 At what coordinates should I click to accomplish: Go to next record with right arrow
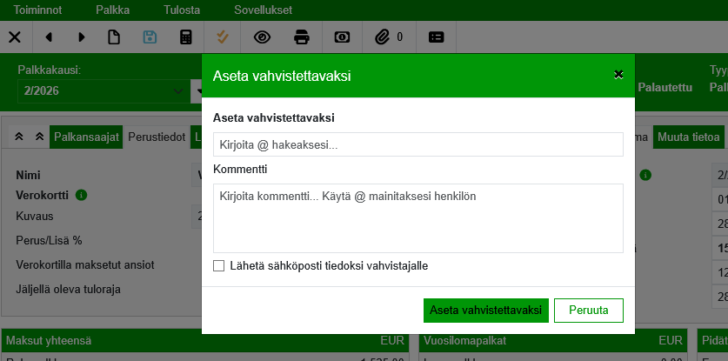(x=82, y=37)
